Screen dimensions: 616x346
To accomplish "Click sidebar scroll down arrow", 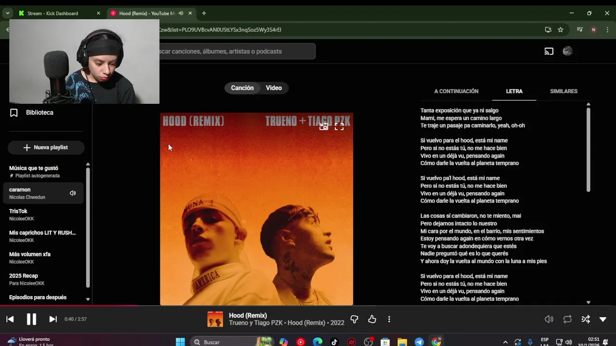I will (88, 299).
